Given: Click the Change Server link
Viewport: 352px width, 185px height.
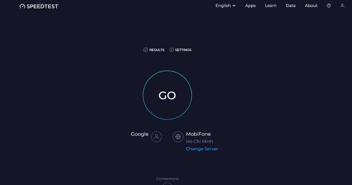Looking at the screenshot, I should click(202, 149).
